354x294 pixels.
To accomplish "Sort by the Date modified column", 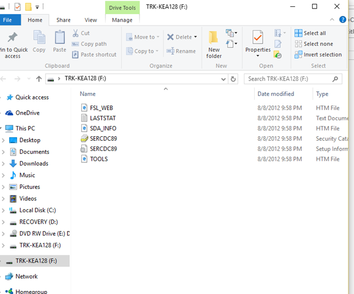I will [276, 94].
